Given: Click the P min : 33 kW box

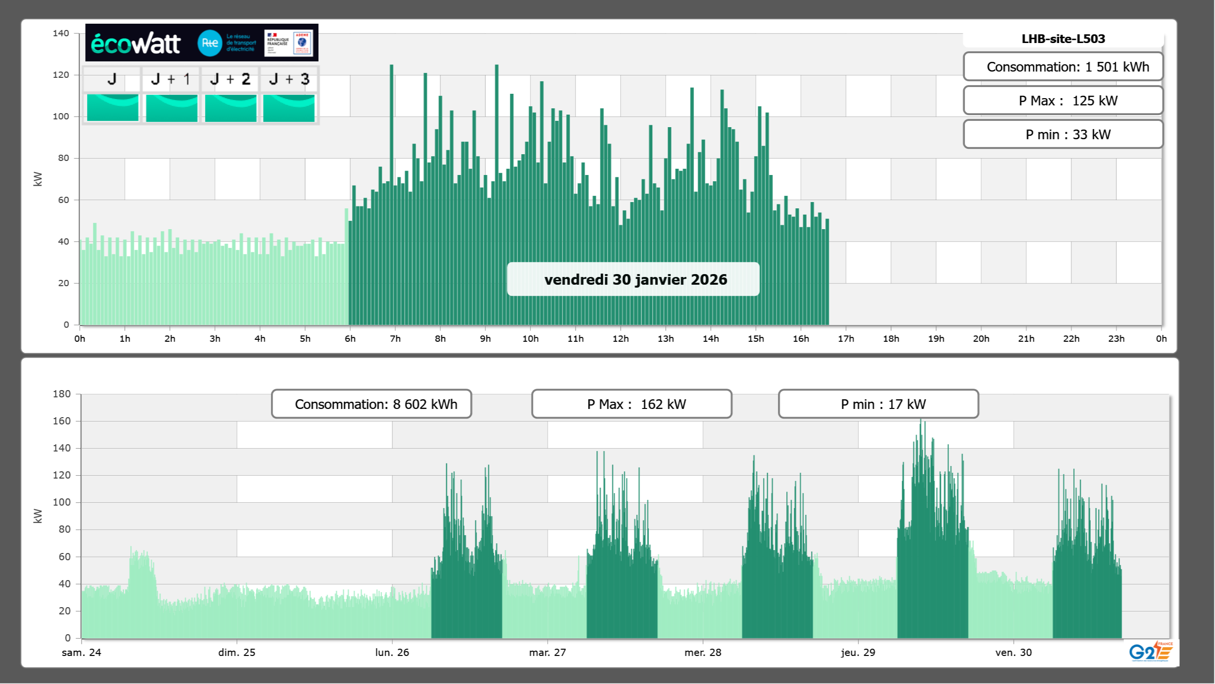Looking at the screenshot, I should click(1063, 134).
